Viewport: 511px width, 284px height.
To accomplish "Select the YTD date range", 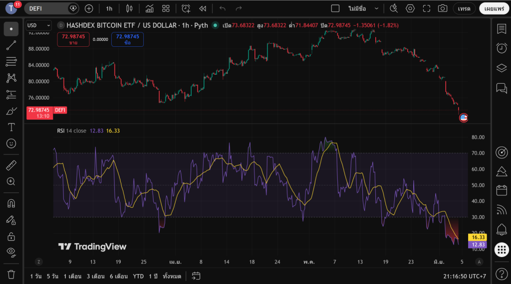I will pos(138,276).
